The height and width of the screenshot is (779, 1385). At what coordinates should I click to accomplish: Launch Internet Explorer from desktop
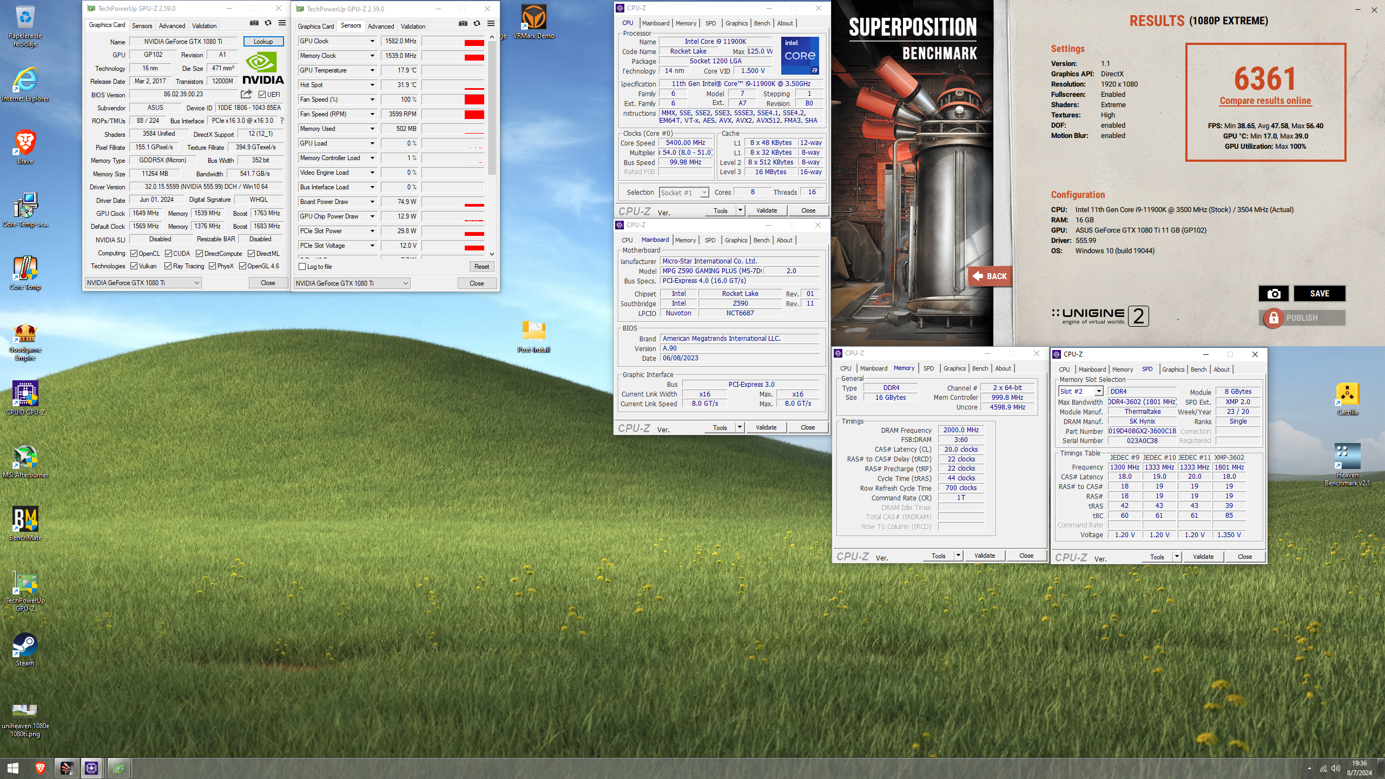click(25, 85)
